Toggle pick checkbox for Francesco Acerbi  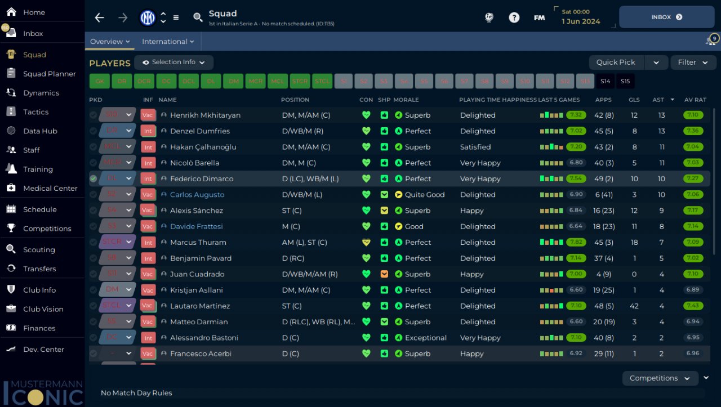tap(93, 354)
